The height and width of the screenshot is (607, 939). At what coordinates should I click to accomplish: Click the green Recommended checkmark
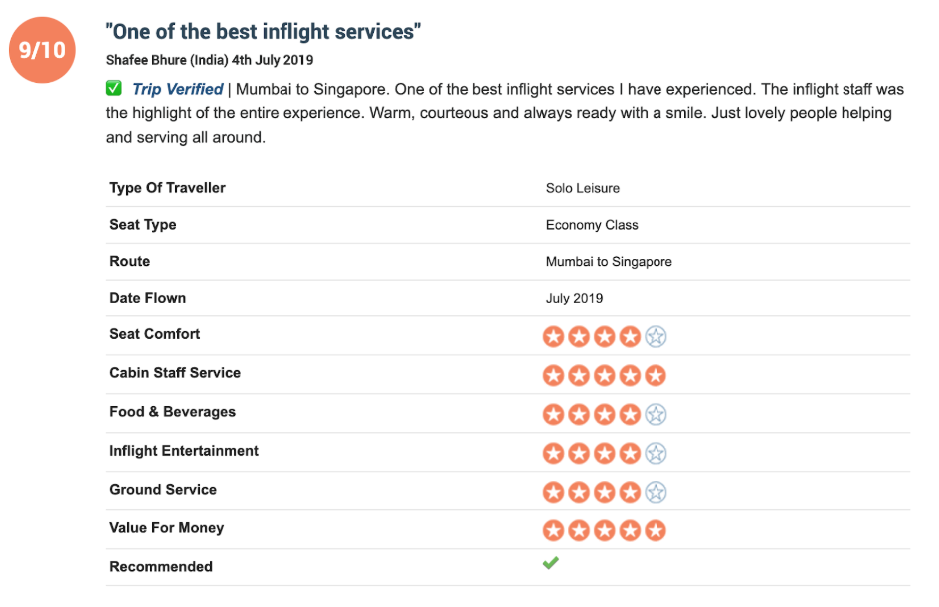click(551, 562)
